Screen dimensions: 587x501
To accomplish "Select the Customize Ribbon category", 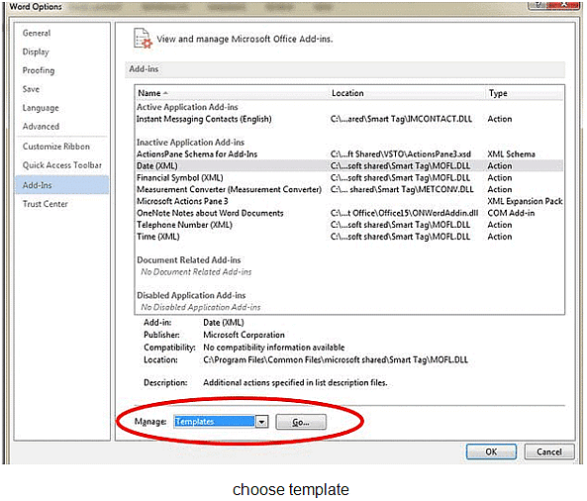I will pos(55,147).
